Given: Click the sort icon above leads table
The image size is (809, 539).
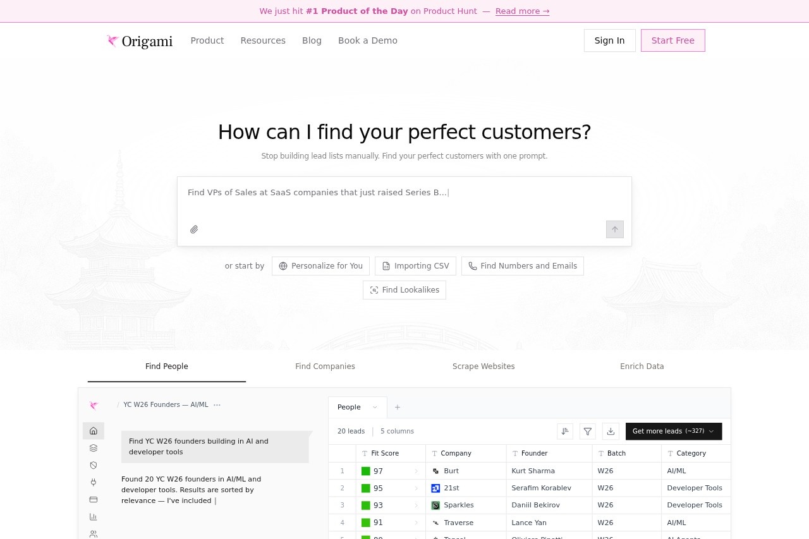Looking at the screenshot, I should pyautogui.click(x=565, y=432).
